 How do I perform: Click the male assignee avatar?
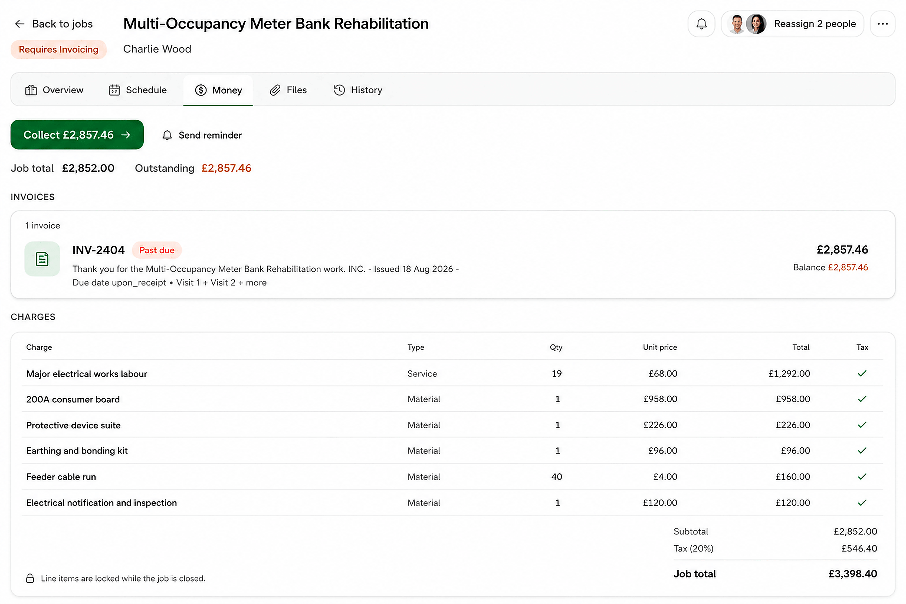pos(736,24)
